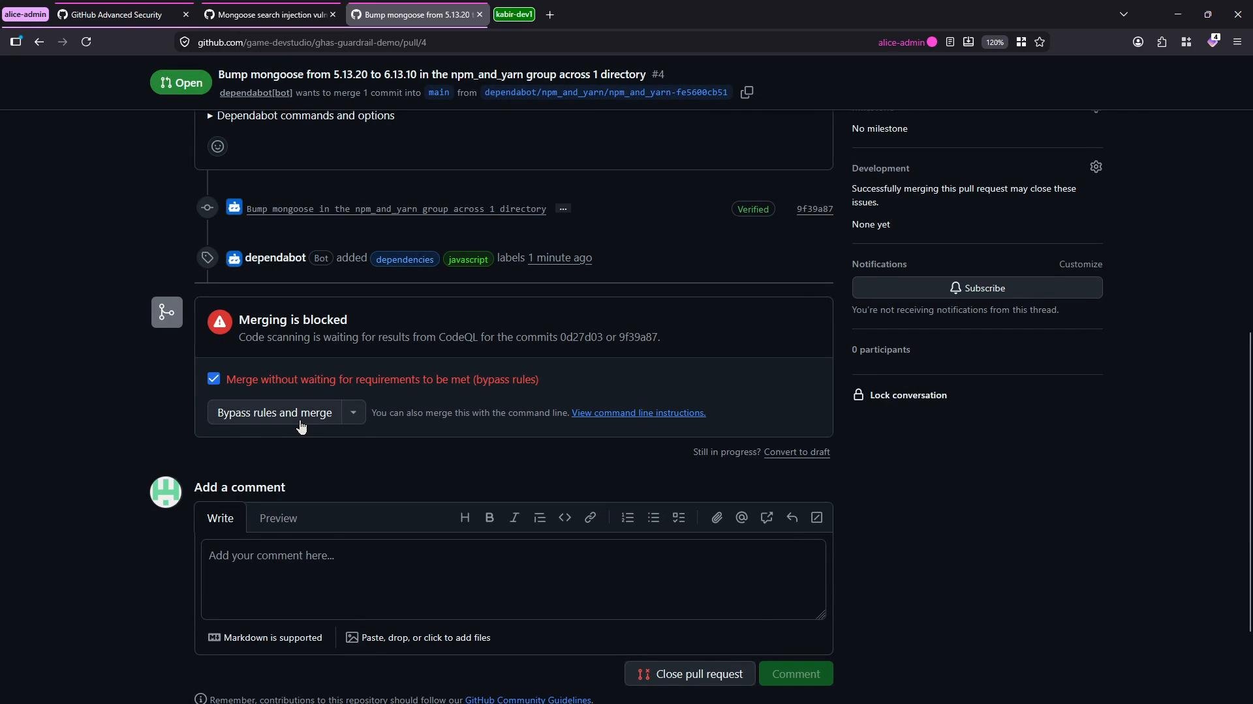Bookmark this page with star icon
The image size is (1253, 704).
point(1040,42)
